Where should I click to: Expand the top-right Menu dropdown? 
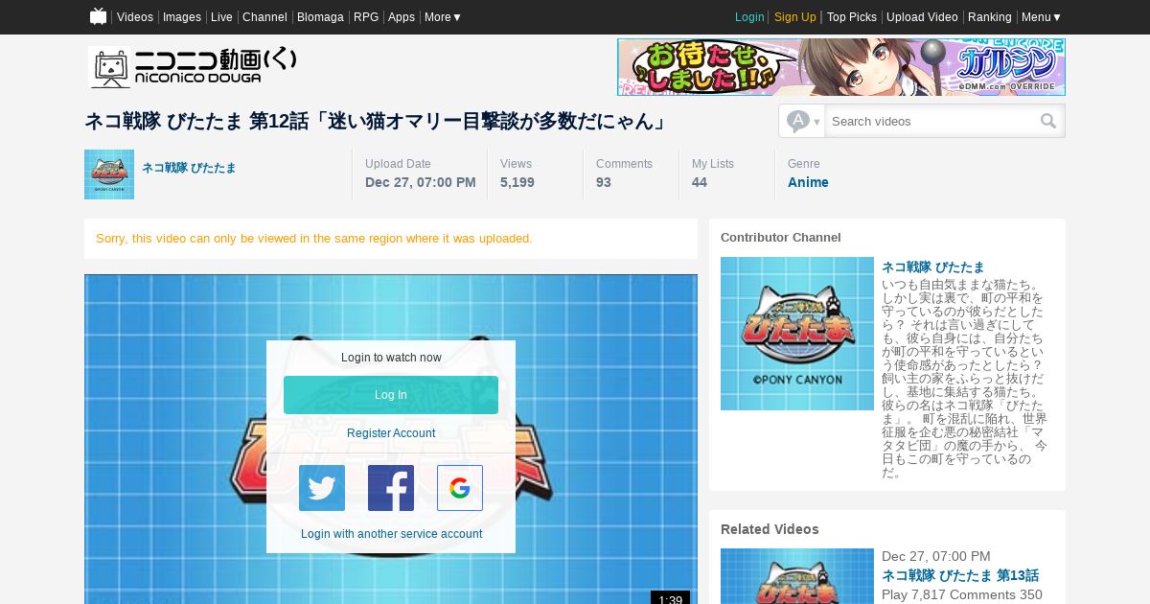(x=1042, y=17)
